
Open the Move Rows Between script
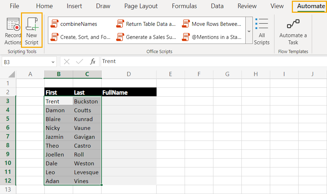(212, 24)
